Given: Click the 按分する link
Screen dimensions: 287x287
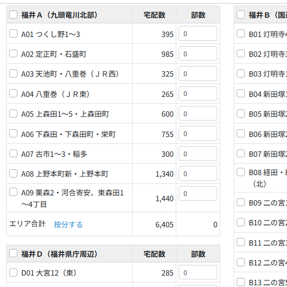Looking at the screenshot, I should click(x=68, y=225).
